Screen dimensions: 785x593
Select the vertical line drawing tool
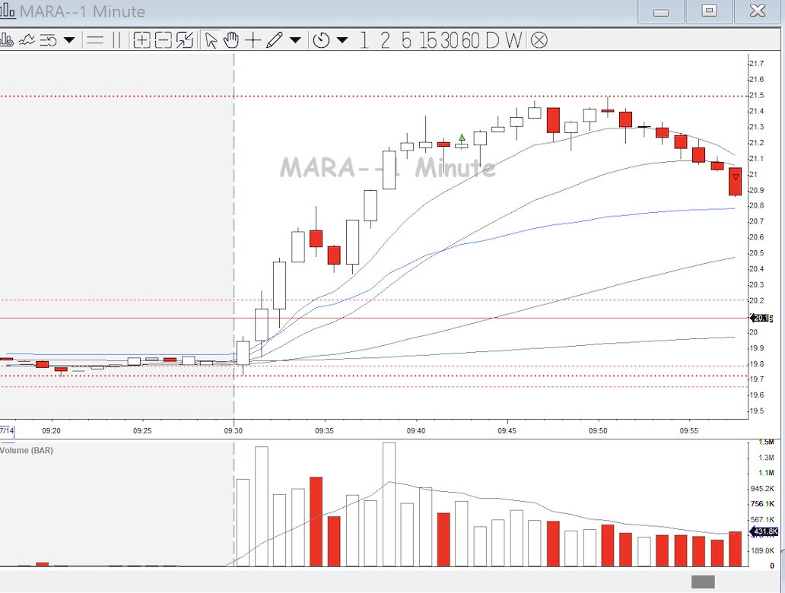tap(116, 40)
